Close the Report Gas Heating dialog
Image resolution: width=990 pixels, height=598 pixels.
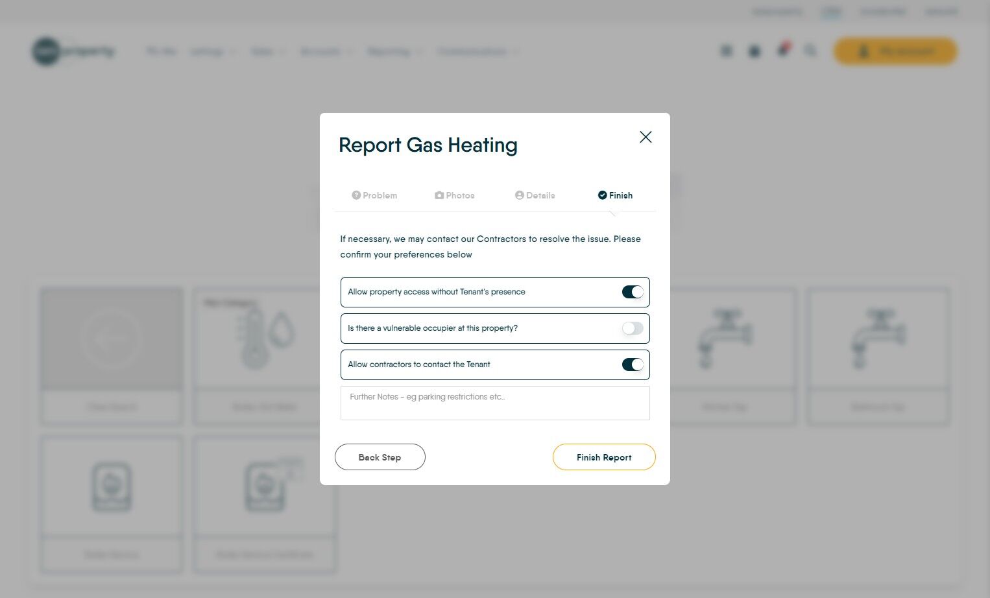[x=646, y=137]
